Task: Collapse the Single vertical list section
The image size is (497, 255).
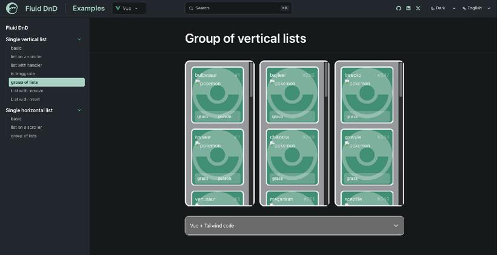Action: click(x=79, y=39)
